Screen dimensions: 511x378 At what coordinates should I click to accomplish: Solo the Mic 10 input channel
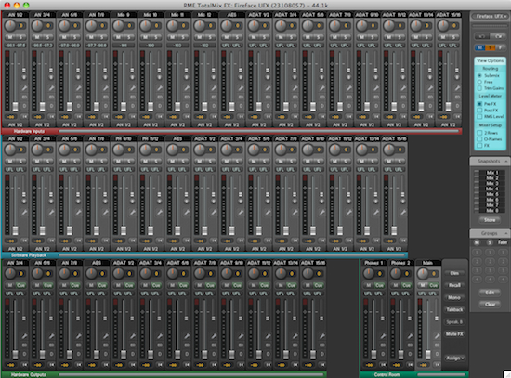pos(155,37)
